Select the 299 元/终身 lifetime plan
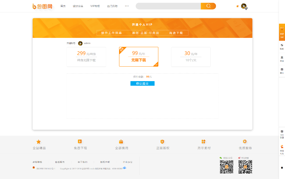The height and width of the screenshot is (179, 285). [86, 57]
